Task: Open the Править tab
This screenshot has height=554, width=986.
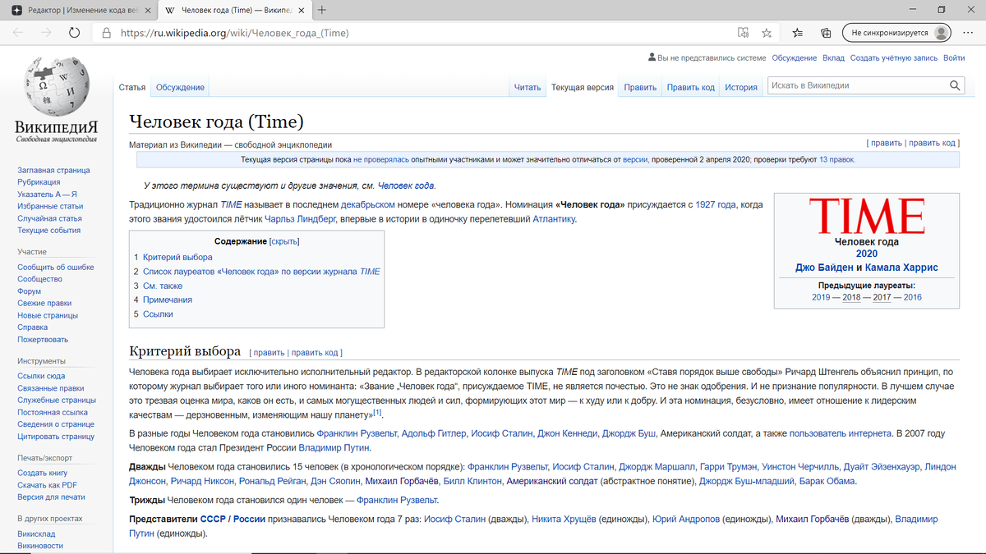Action: pyautogui.click(x=640, y=87)
